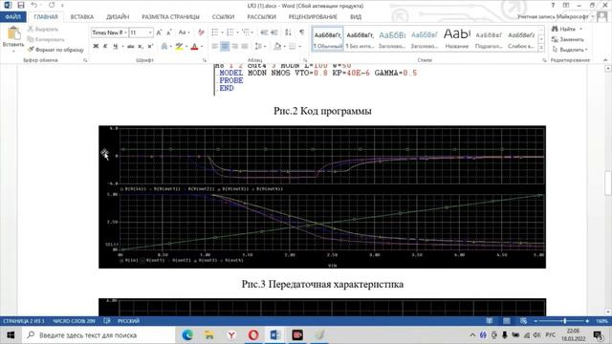Redo the last action

tap(52, 6)
